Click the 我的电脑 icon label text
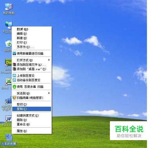 [9, 13]
